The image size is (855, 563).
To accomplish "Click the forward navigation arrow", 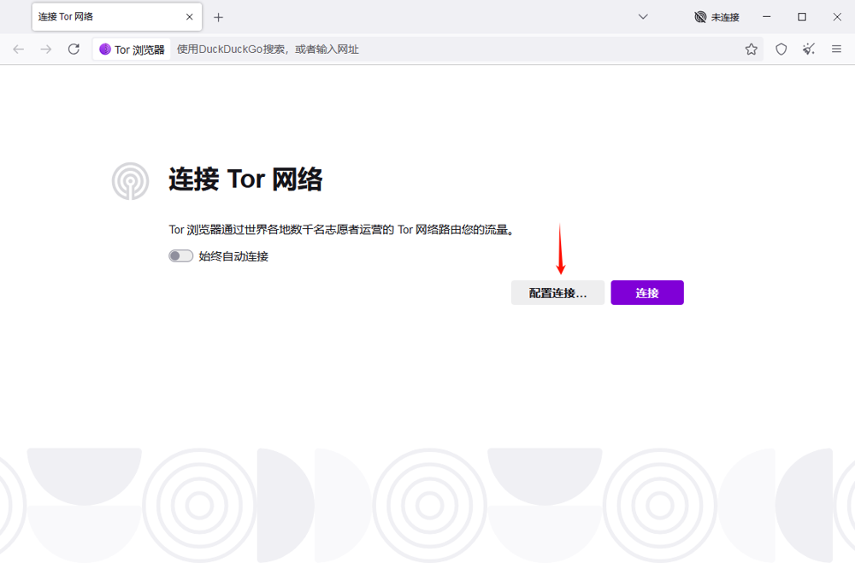I will pyautogui.click(x=46, y=50).
